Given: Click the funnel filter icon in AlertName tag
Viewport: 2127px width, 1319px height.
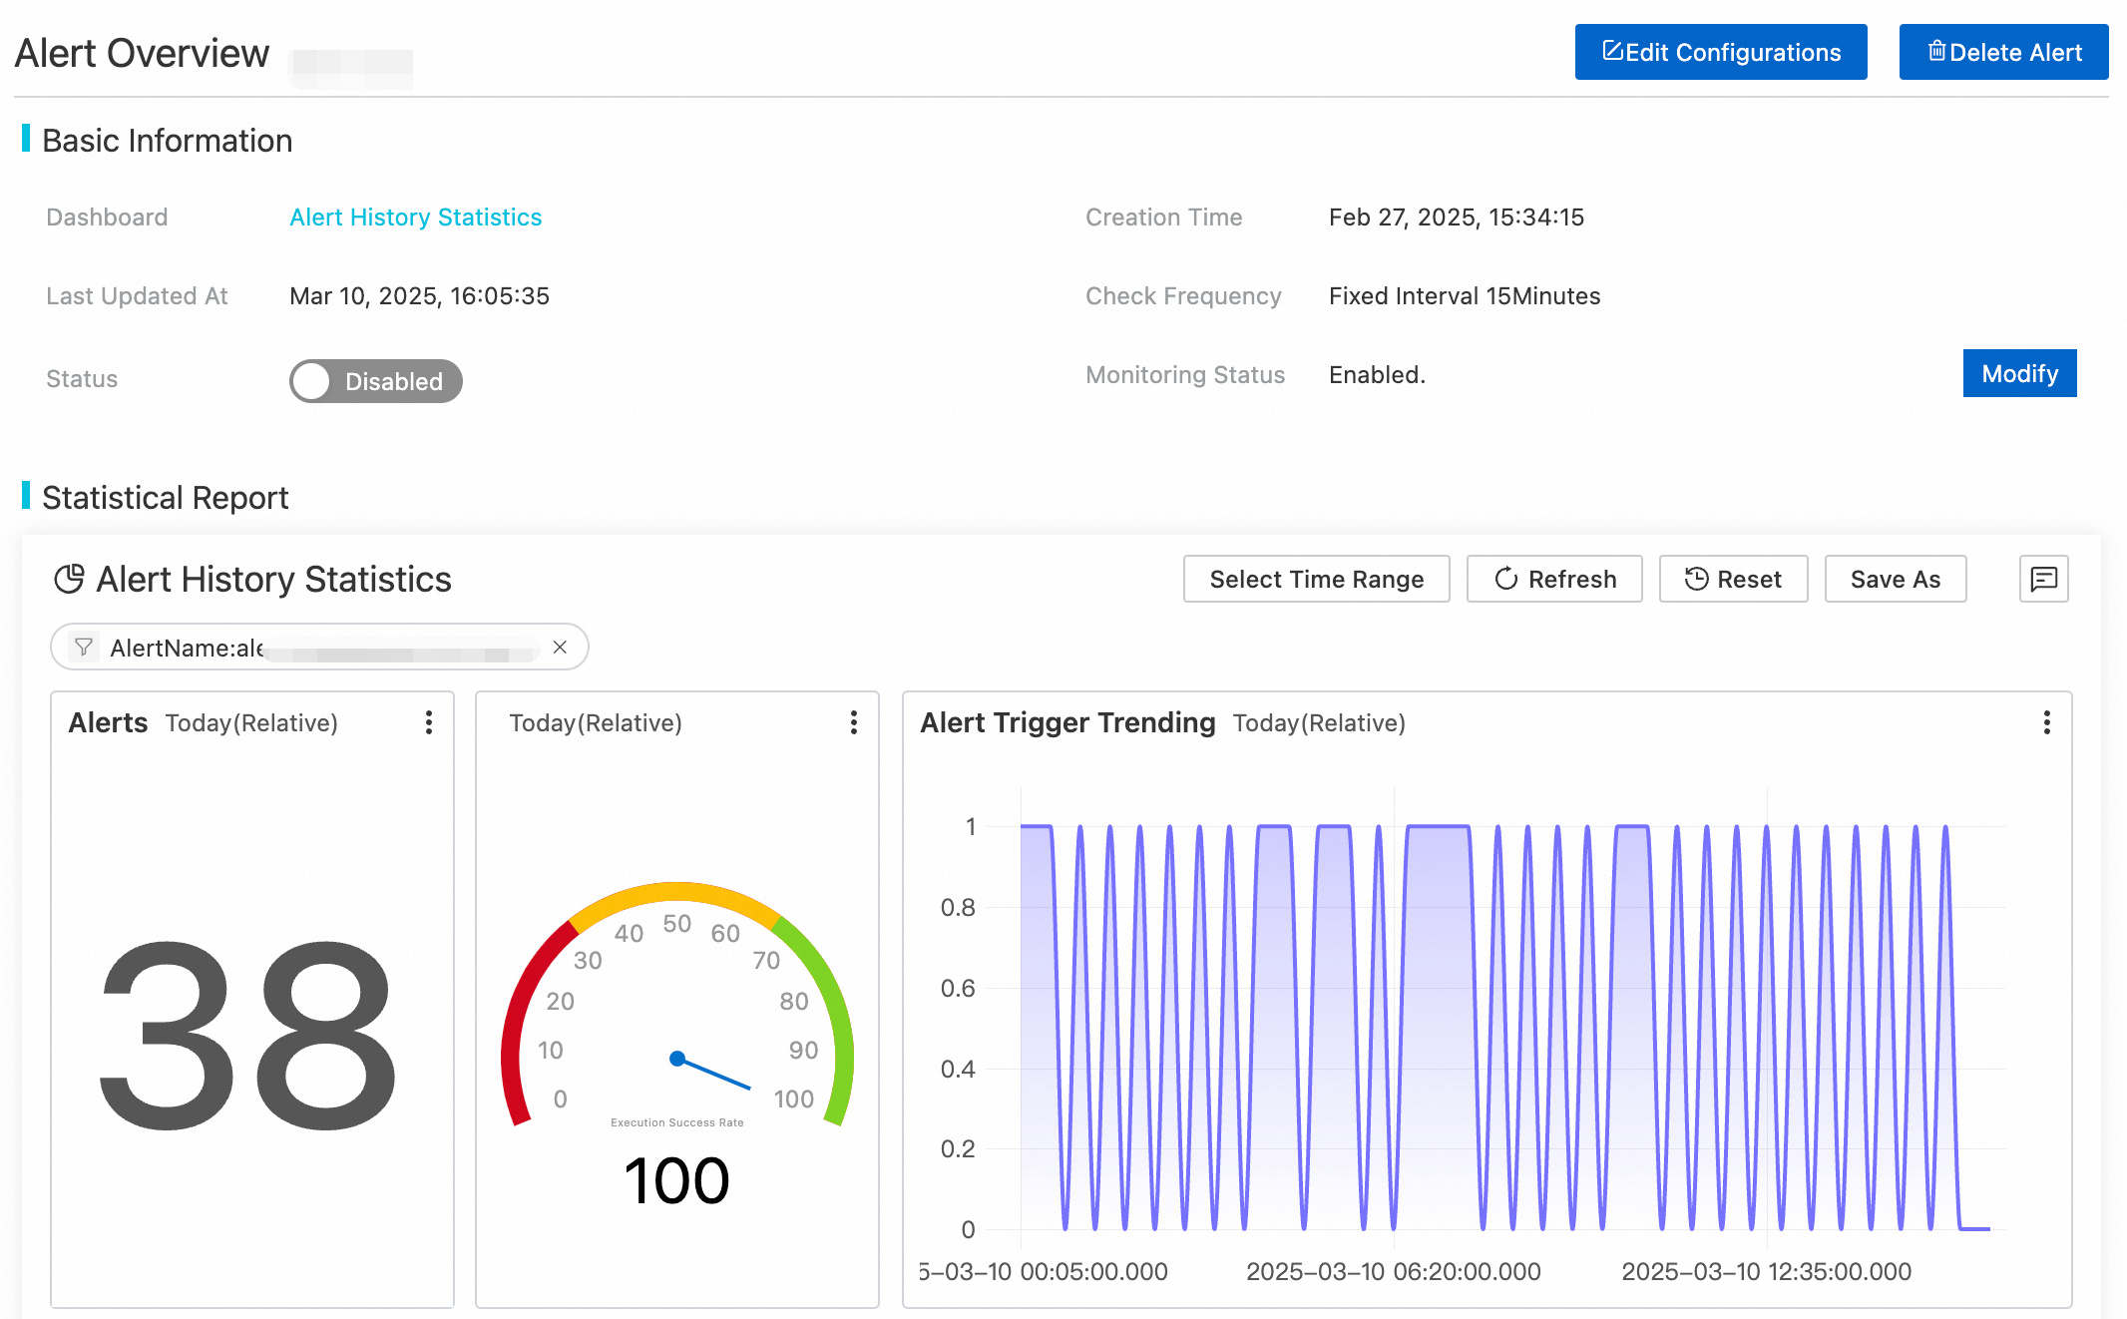Looking at the screenshot, I should (x=84, y=648).
